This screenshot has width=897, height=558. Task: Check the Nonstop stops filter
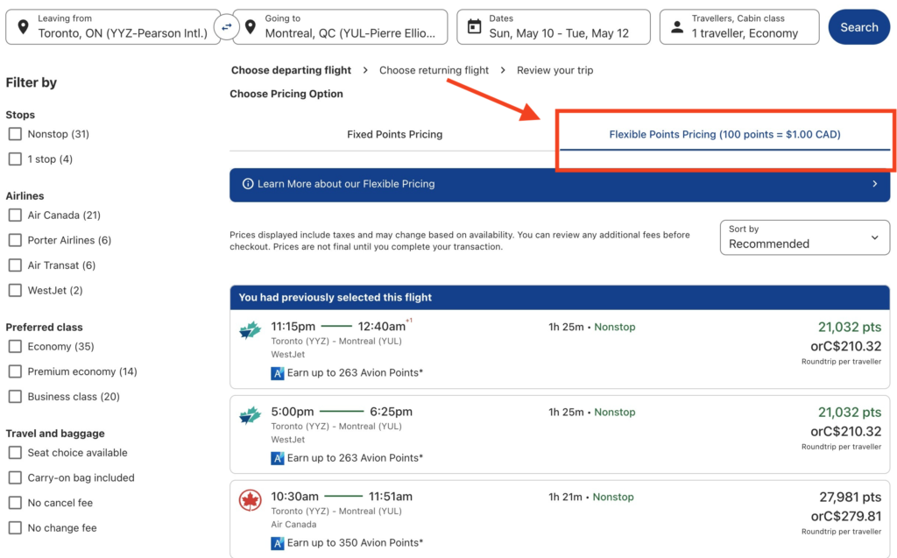pos(13,134)
